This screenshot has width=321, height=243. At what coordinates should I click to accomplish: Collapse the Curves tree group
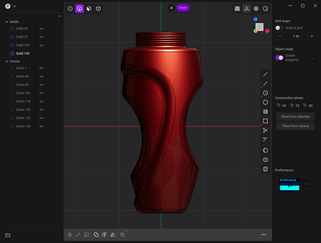click(x=7, y=61)
